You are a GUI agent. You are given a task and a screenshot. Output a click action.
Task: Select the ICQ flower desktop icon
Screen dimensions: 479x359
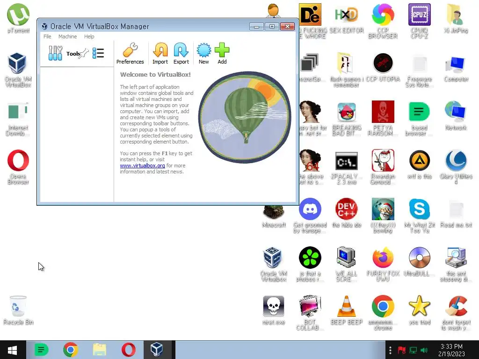coord(310,264)
